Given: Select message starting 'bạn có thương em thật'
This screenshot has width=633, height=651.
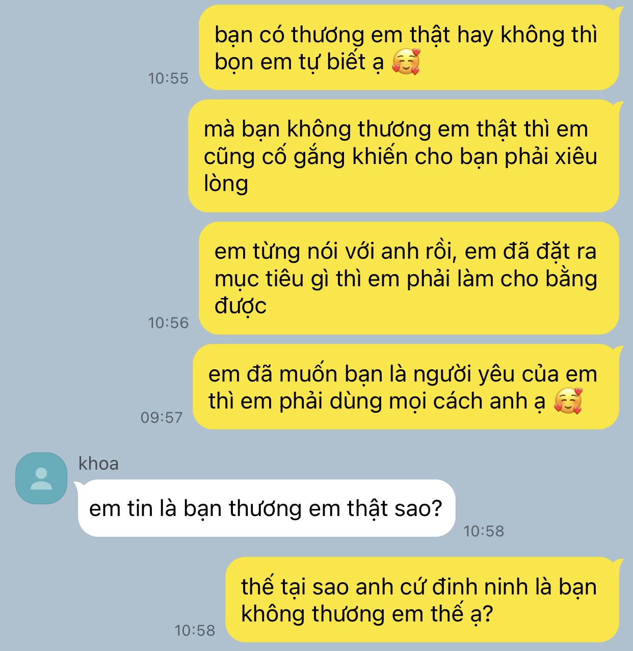Looking at the screenshot, I should (409, 48).
